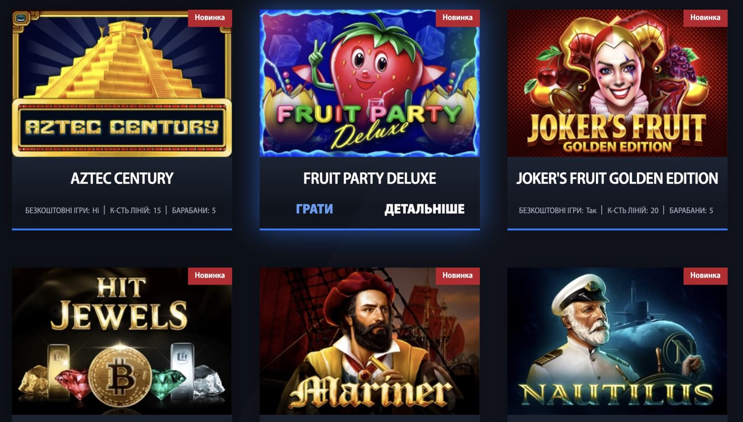Screen dimensions: 743x422
Task: Open the Hit Jewels game thumbnail
Action: [x=122, y=341]
